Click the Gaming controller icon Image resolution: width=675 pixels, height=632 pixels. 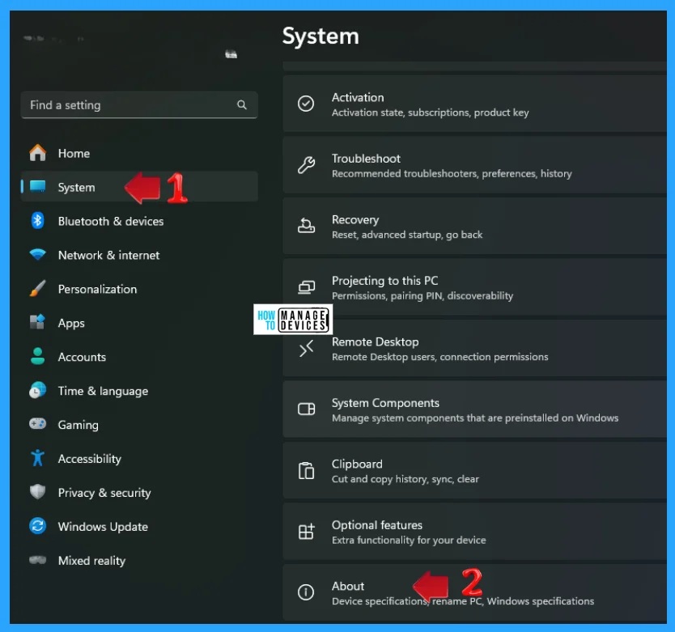click(37, 424)
